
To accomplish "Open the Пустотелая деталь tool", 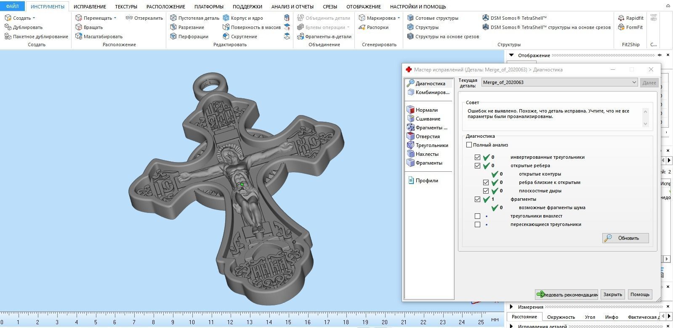I will [x=194, y=18].
